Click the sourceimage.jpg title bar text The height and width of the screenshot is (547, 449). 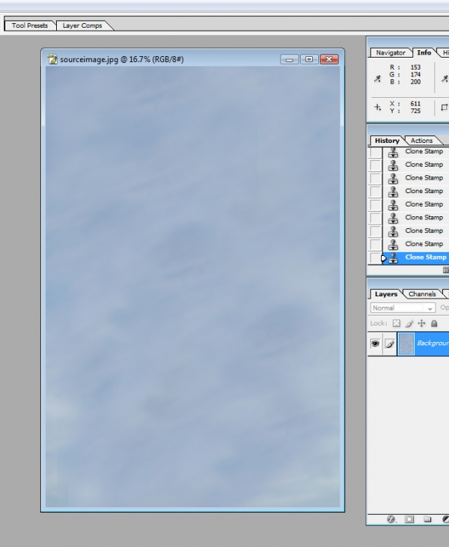pyautogui.click(x=122, y=59)
